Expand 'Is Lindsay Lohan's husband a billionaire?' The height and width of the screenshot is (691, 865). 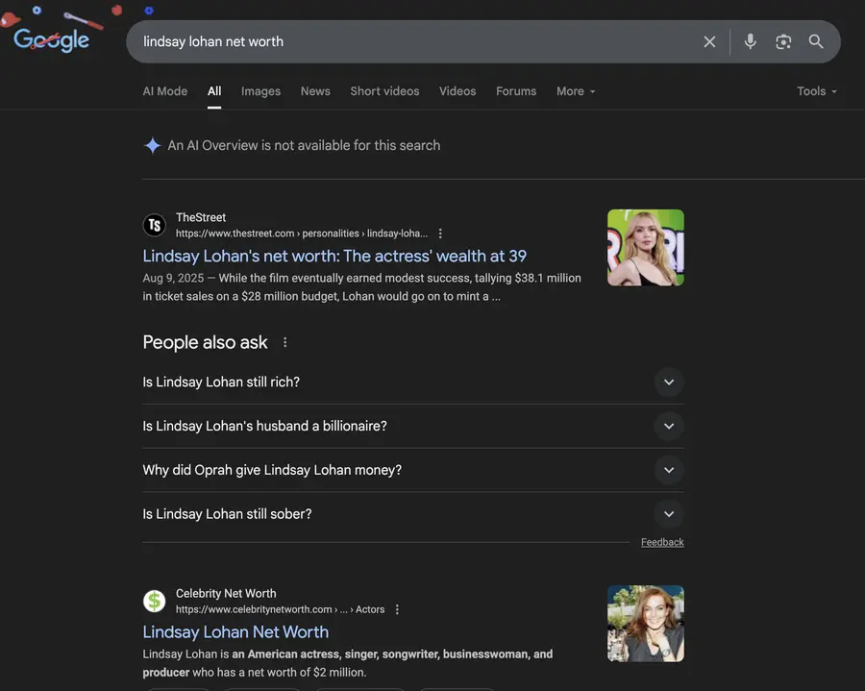(x=669, y=426)
